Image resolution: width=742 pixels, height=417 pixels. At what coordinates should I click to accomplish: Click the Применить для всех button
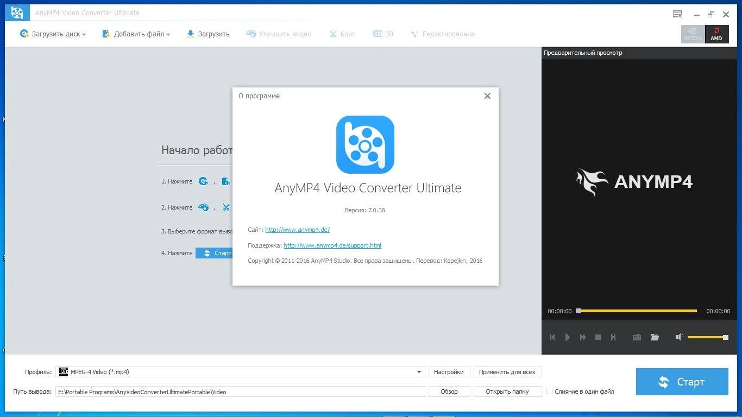507,372
